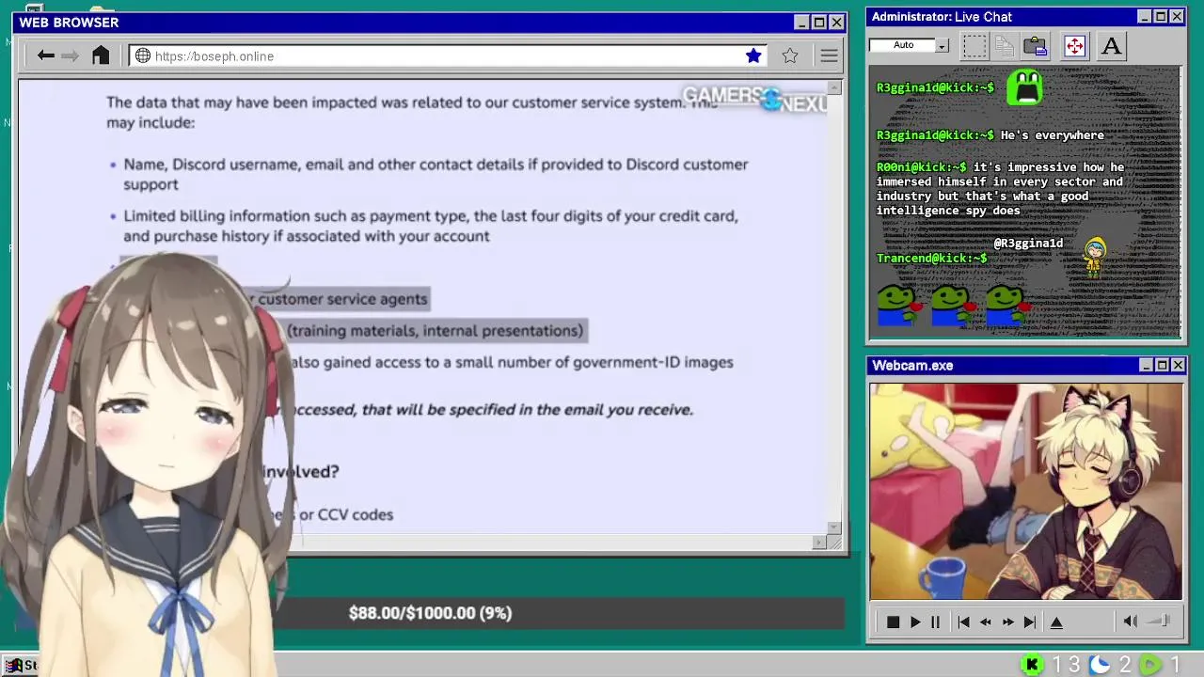Toggle the red arrows full-screen icon
This screenshot has height=677, width=1204.
pos(1074,45)
